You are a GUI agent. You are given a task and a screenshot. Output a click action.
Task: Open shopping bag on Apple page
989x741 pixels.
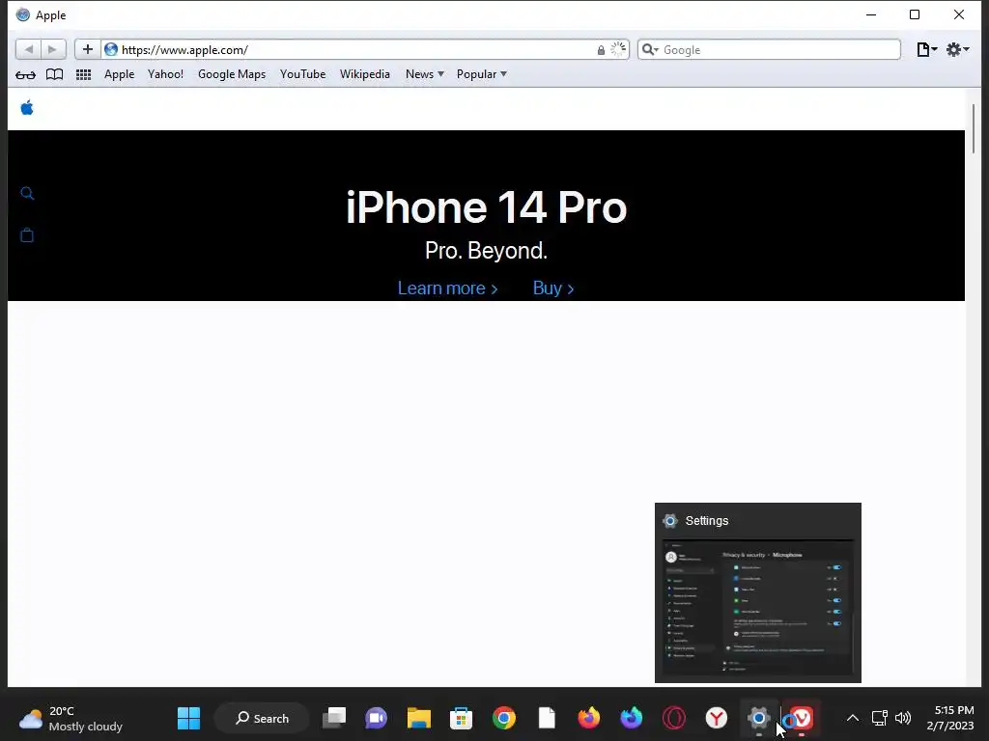click(27, 235)
